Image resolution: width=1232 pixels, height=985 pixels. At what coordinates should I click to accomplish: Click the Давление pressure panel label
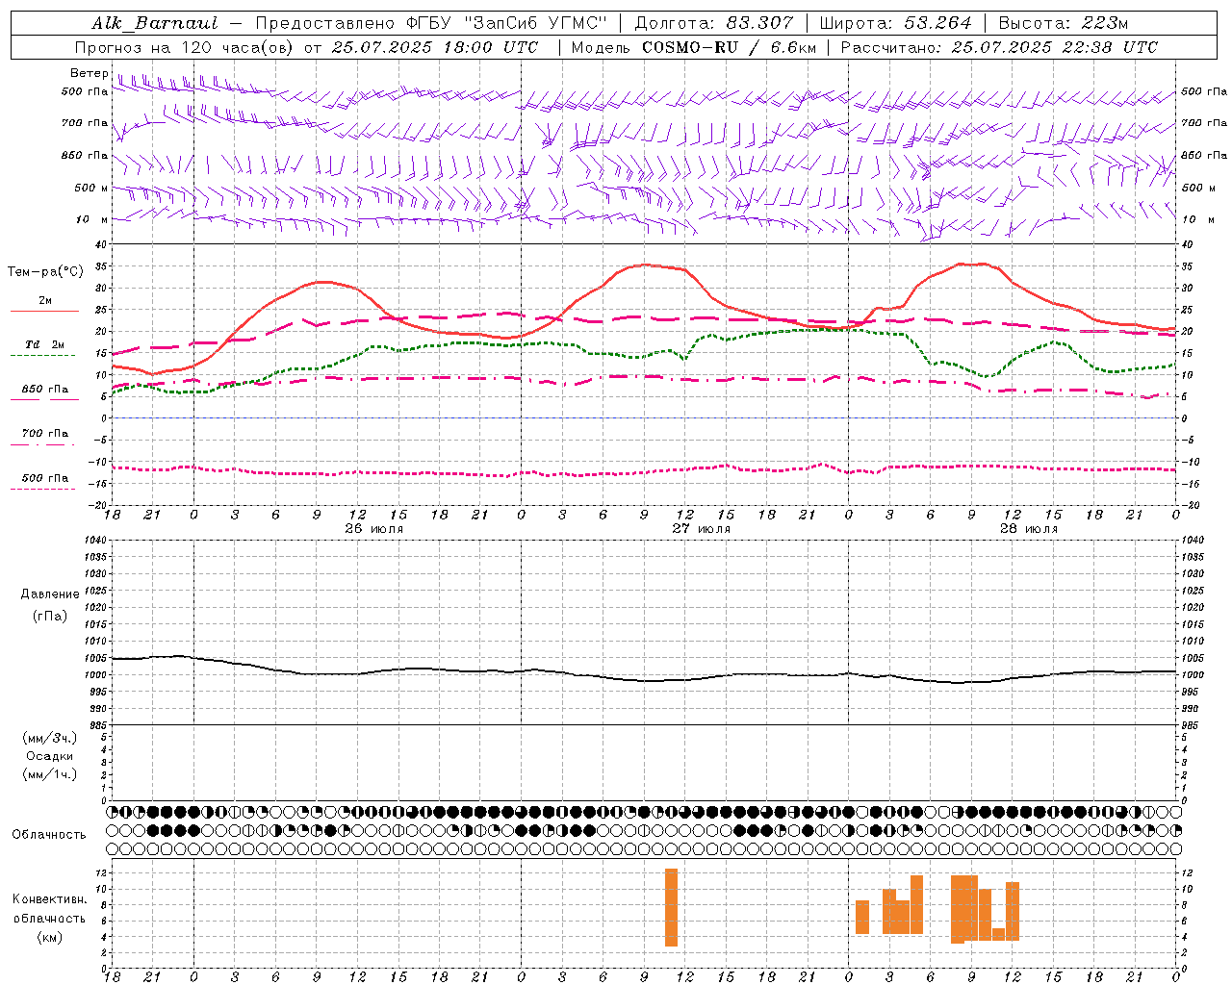tap(50, 594)
